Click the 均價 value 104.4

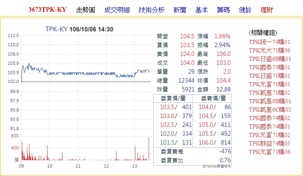(x=223, y=81)
